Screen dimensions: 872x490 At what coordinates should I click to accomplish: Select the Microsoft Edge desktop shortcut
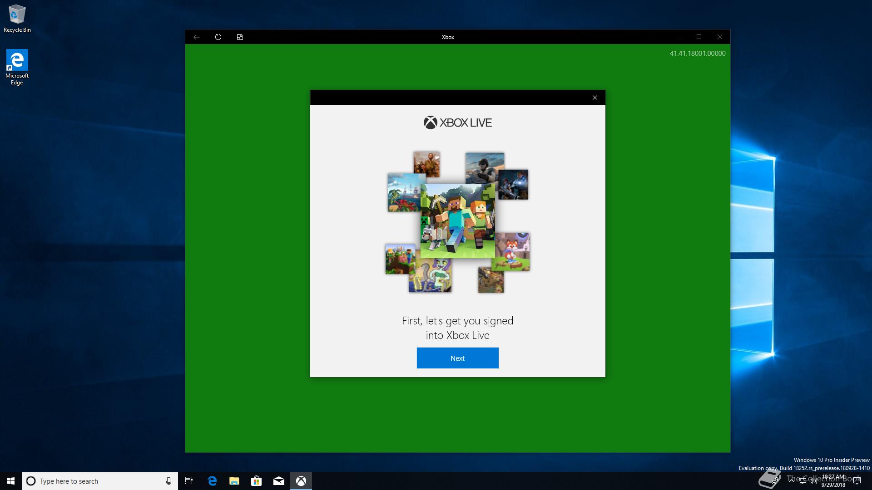17,67
